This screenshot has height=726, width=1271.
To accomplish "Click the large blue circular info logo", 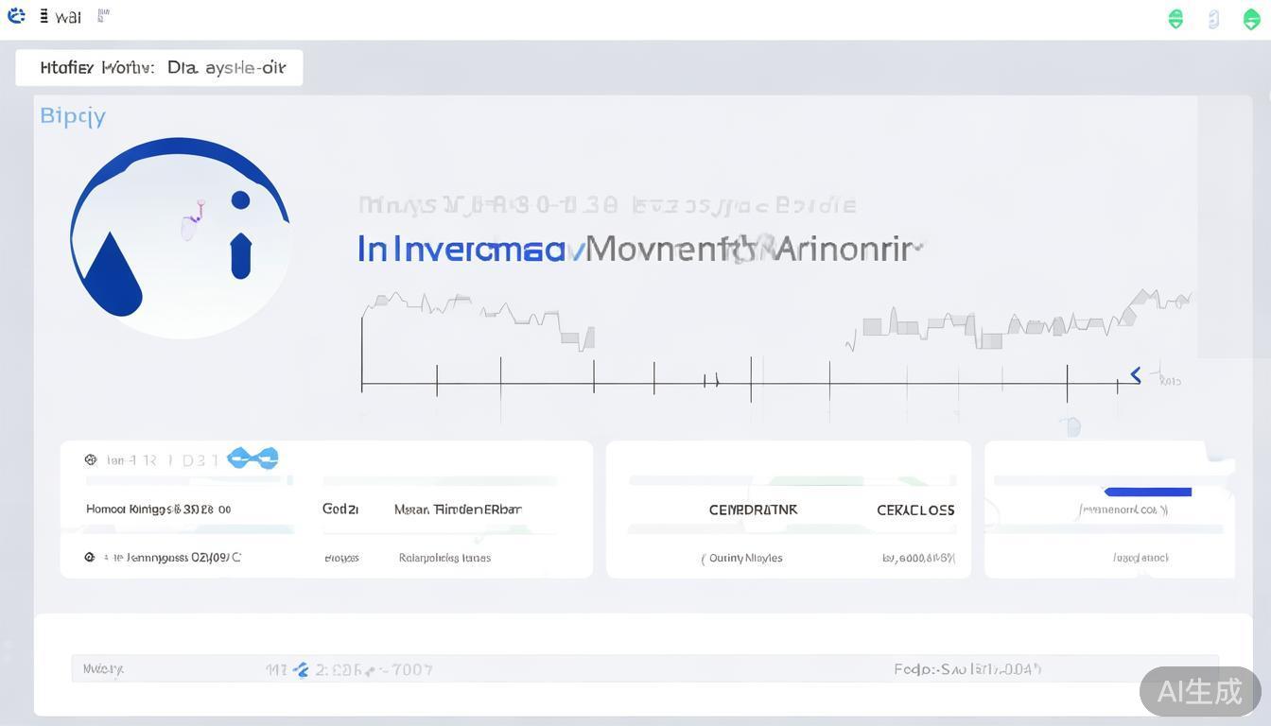I will click(180, 237).
